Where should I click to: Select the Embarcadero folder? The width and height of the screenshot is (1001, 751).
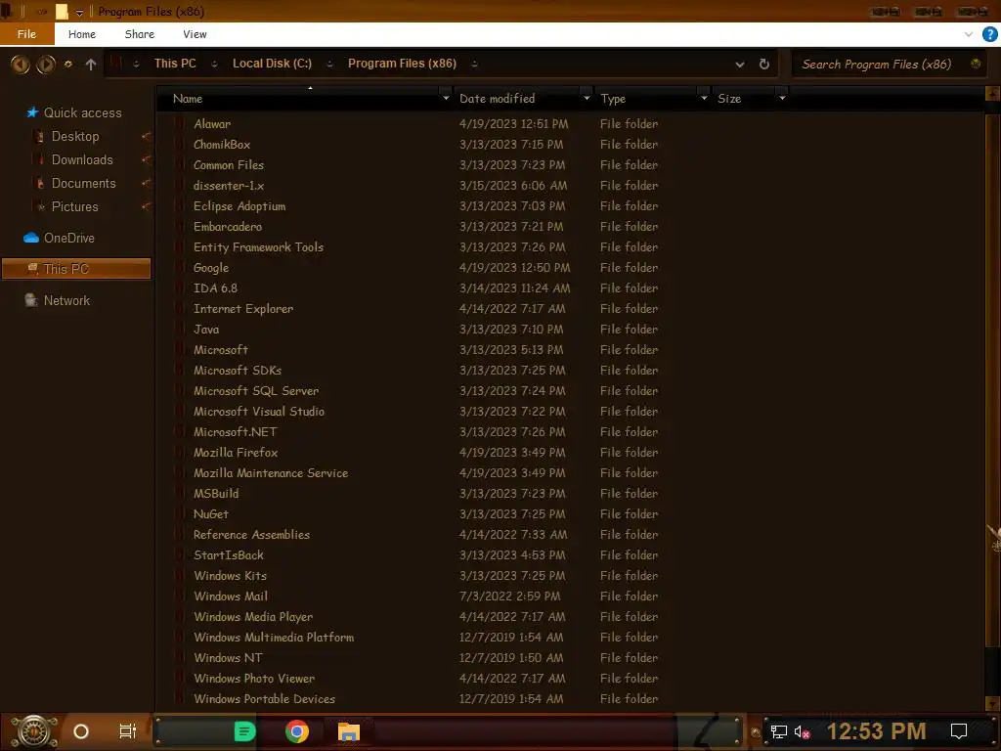[x=227, y=227]
